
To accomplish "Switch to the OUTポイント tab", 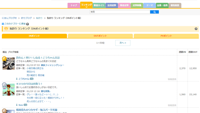I will coord(100,36).
